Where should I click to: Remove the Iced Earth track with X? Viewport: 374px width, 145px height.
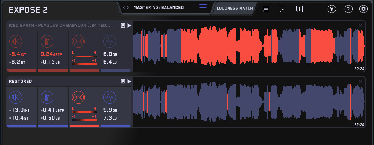361,25
